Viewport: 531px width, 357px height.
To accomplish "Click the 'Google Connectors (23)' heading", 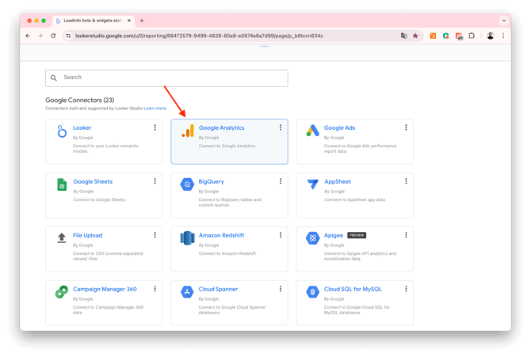I will click(80, 100).
